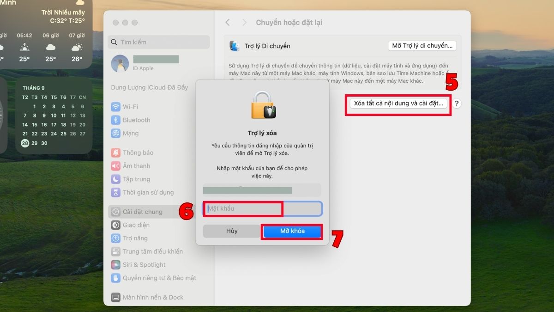The image size is (554, 312).
Task: Click the Tìm kiếm search field
Action: pos(159,42)
